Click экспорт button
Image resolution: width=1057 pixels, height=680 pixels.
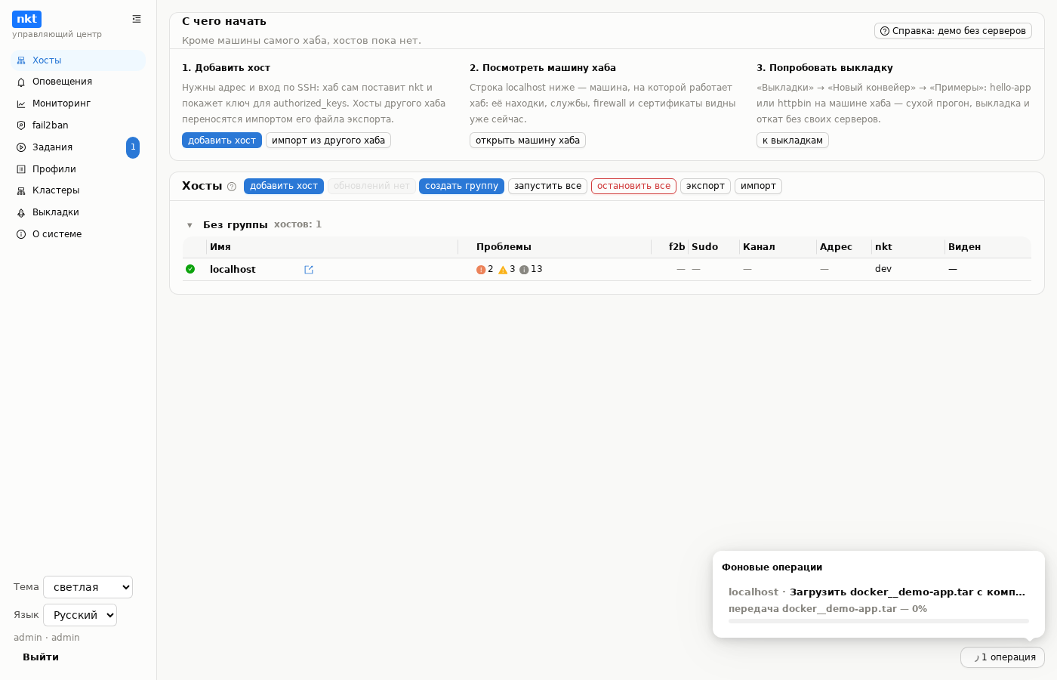[705, 186]
